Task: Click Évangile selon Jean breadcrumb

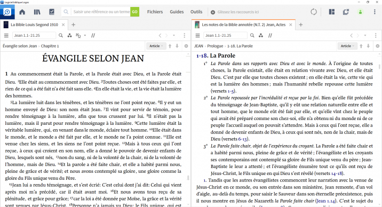Action: pos(20,46)
